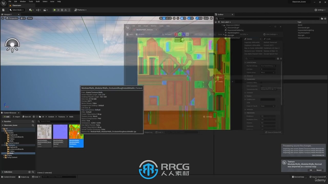Toggle scale snapping in viewport
The width and height of the screenshot is (328, 184).
(197, 18)
